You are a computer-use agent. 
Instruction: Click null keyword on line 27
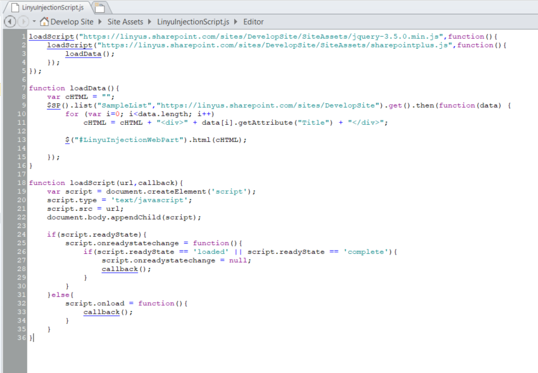[238, 260]
